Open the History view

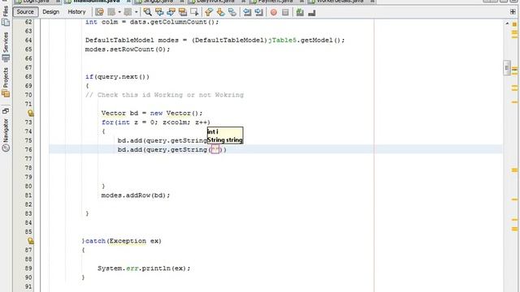click(x=76, y=12)
